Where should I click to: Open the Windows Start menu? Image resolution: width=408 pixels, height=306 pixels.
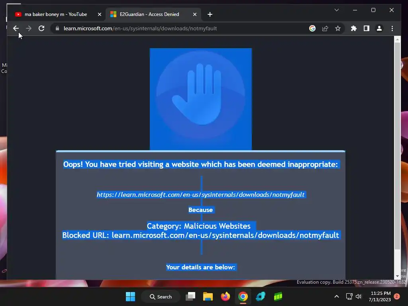click(130, 296)
